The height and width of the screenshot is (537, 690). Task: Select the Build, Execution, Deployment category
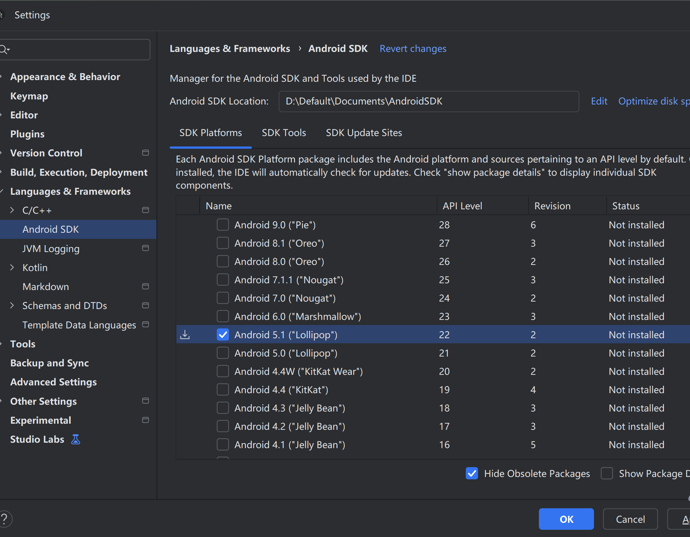[x=79, y=172]
